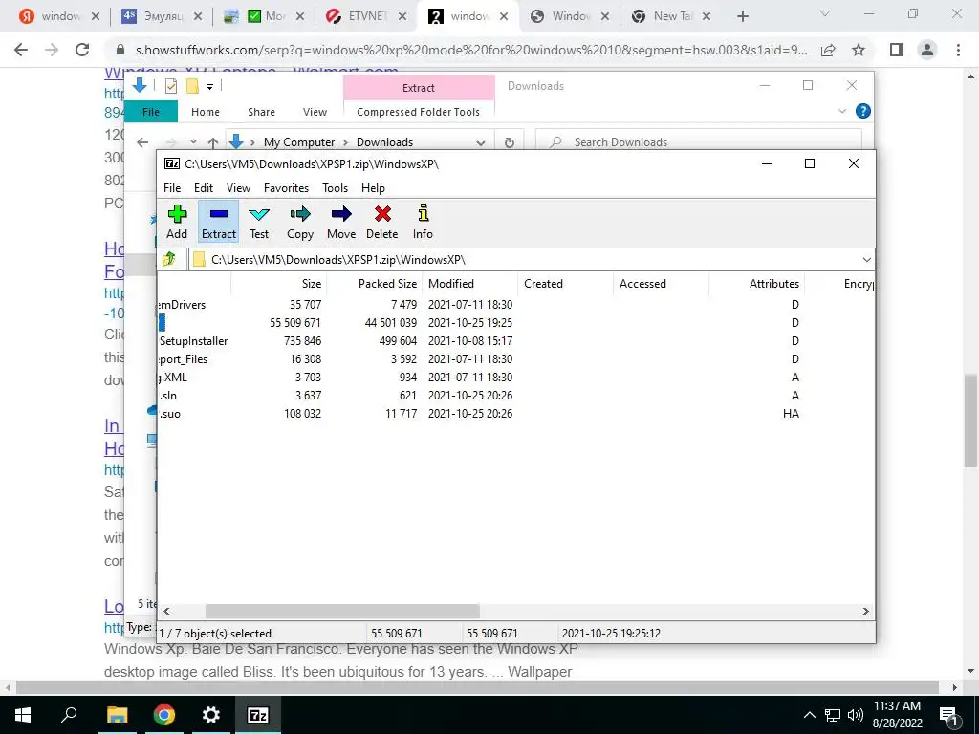Open the Explorer File tab
Image resolution: width=979 pixels, height=734 pixels.
point(151,112)
